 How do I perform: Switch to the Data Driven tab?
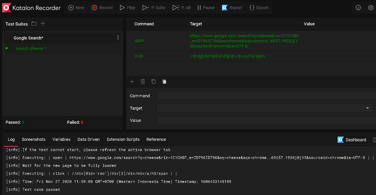tap(89, 140)
